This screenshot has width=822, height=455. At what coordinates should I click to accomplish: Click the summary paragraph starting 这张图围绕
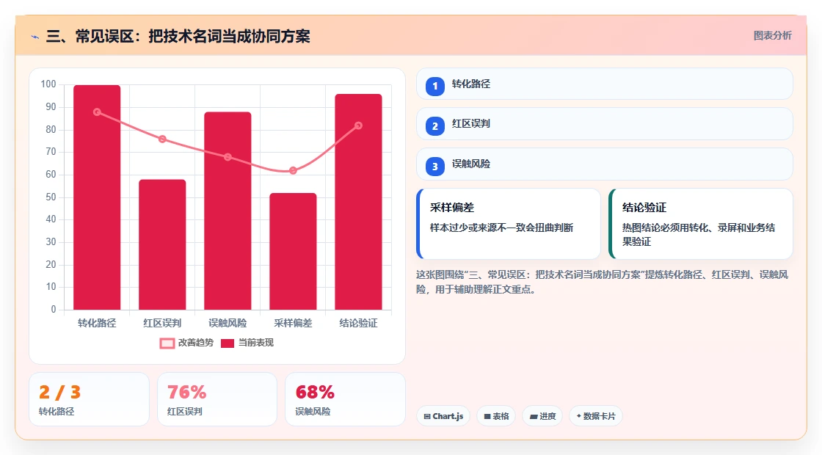(x=603, y=282)
